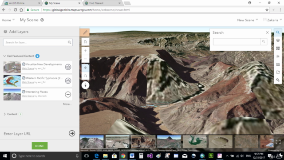Click the pencil edit icon in scene toolbar
This screenshot has height=160, width=284.
[x=85, y=32]
